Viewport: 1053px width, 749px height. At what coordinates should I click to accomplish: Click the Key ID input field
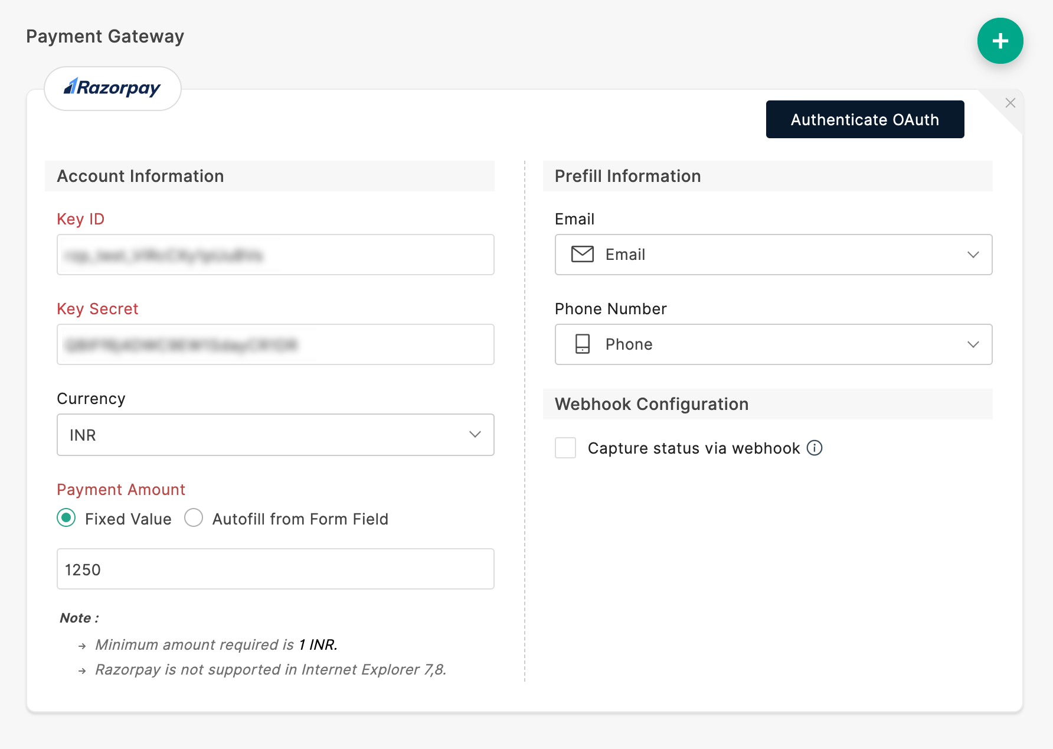[x=276, y=255]
